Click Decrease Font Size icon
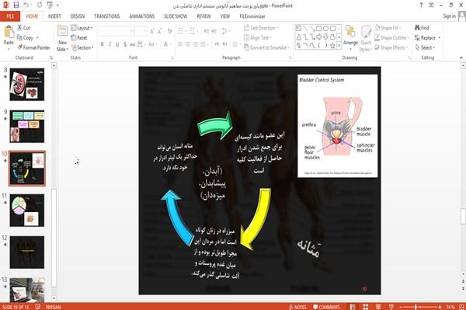This screenshot has height=310, width=466. pos(160,31)
